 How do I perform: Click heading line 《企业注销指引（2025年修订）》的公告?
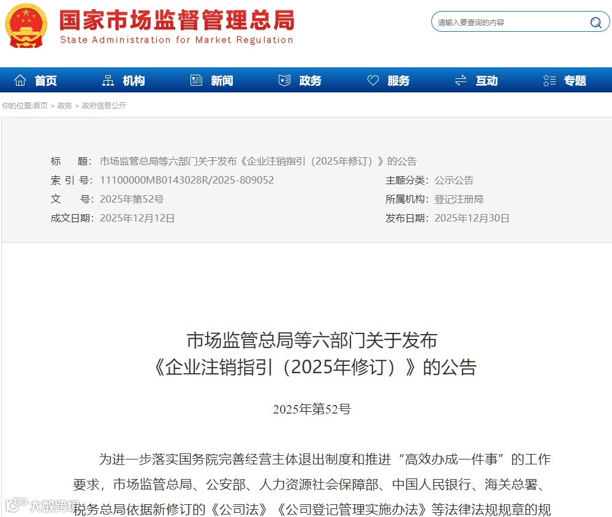[315, 367]
